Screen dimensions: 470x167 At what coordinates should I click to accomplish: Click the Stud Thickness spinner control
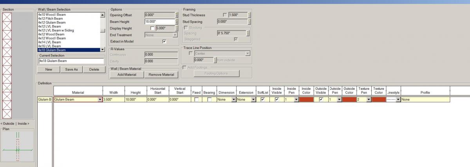click(249, 15)
